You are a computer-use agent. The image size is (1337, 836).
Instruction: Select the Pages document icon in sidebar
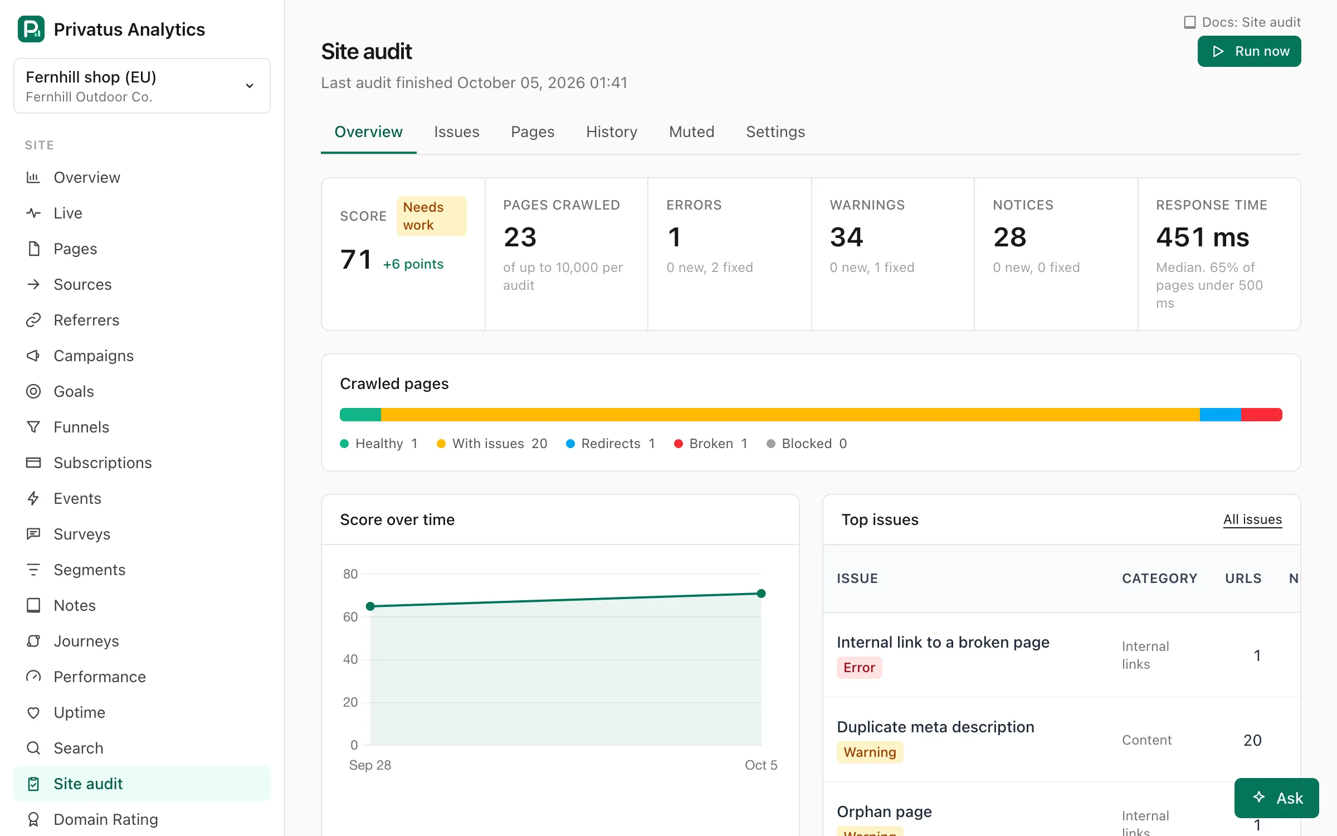click(x=33, y=249)
